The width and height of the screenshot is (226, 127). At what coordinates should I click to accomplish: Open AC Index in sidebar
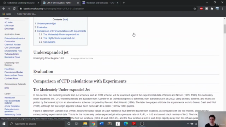tap(8, 23)
